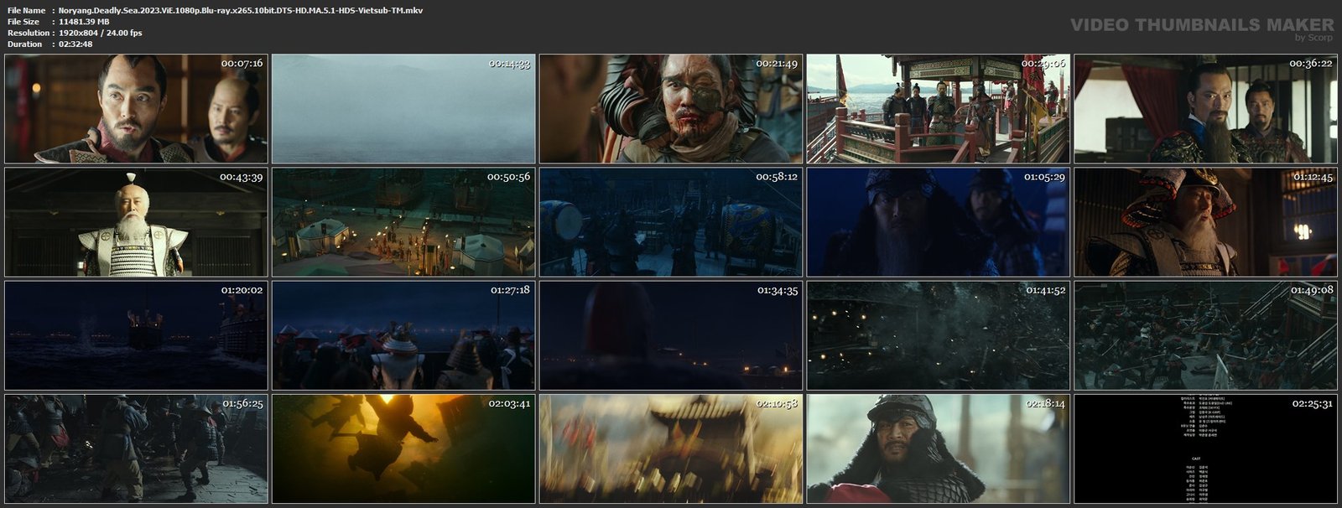Select the thumbnail timestamped 00:36:22
The height and width of the screenshot is (508, 1342).
click(x=1206, y=109)
